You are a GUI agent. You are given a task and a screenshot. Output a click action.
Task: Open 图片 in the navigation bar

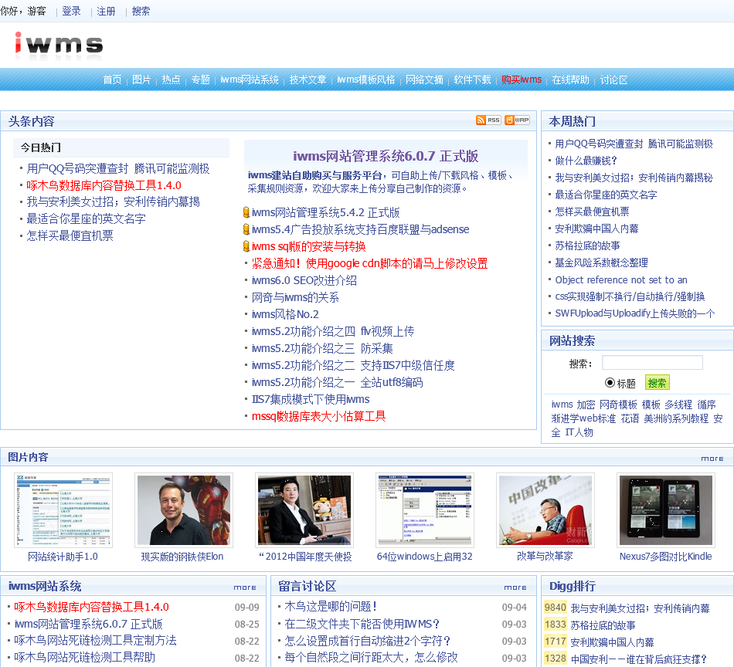[x=141, y=80]
